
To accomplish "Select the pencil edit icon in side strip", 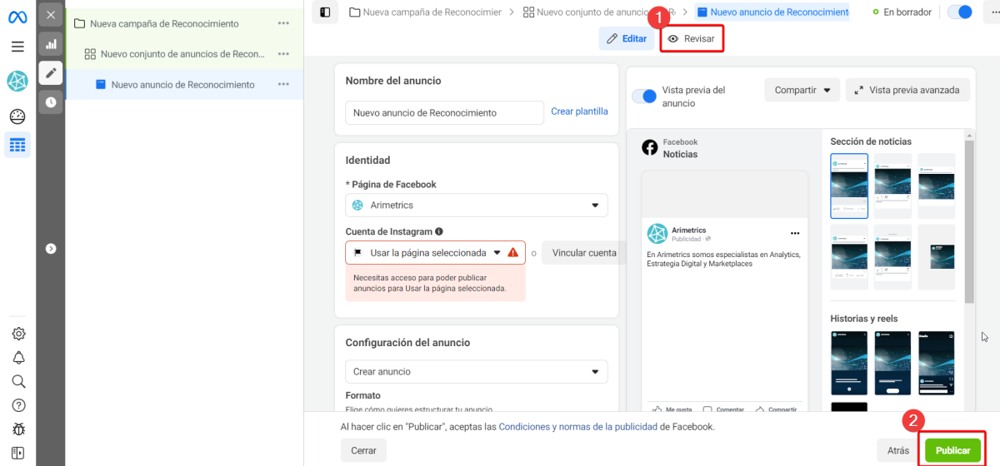I will (51, 73).
